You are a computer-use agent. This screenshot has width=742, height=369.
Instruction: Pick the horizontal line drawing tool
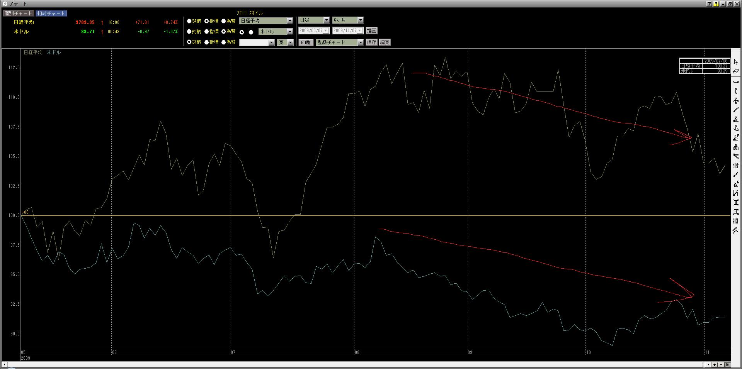735,82
